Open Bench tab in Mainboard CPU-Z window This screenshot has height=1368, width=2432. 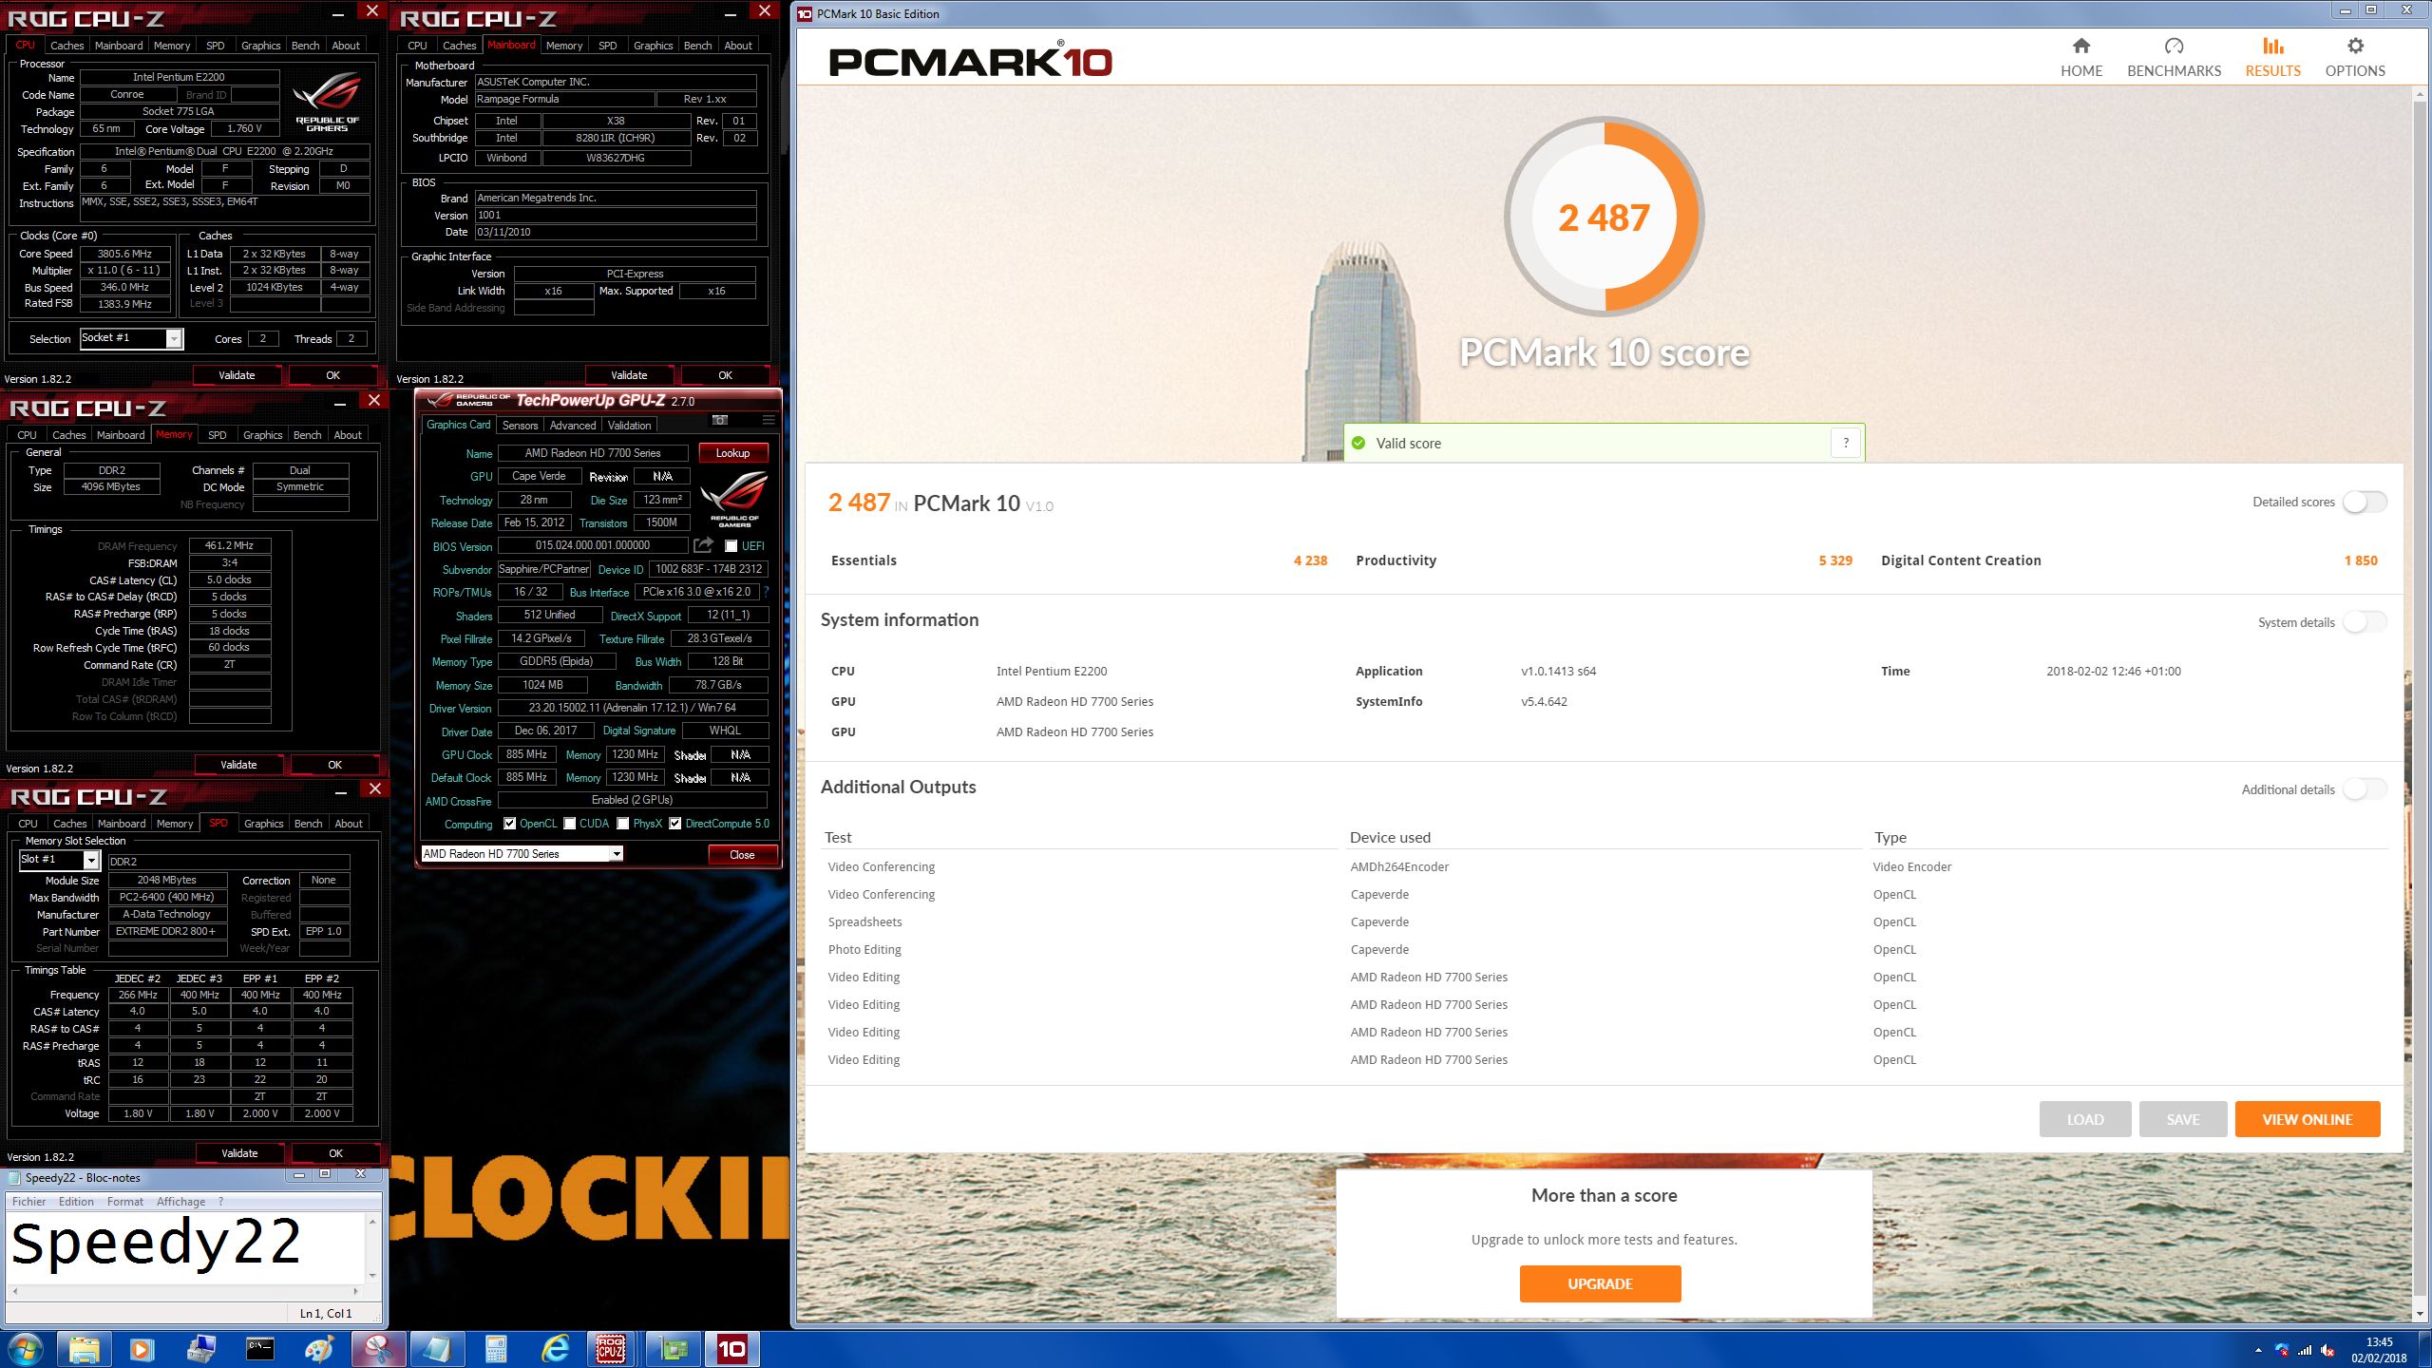(697, 46)
